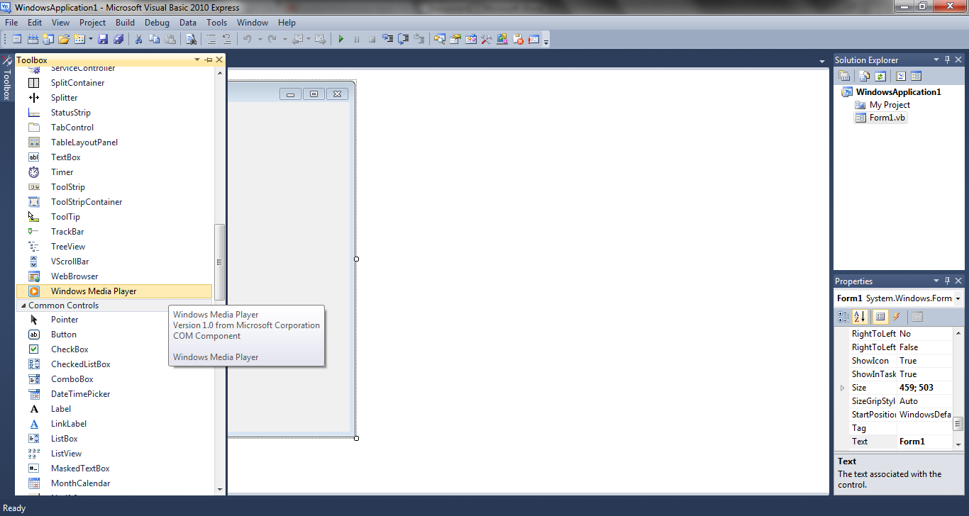The width and height of the screenshot is (969, 516).
Task: Close the Toolbox panel
Action: point(219,60)
